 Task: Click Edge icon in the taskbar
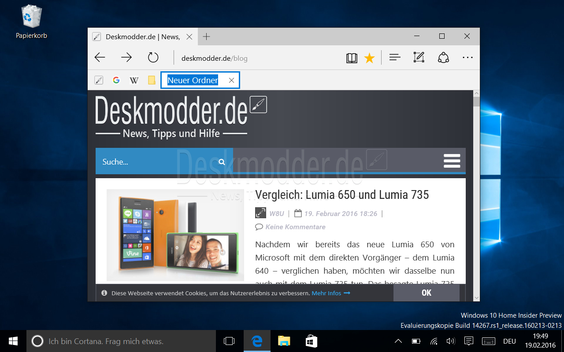pos(256,341)
